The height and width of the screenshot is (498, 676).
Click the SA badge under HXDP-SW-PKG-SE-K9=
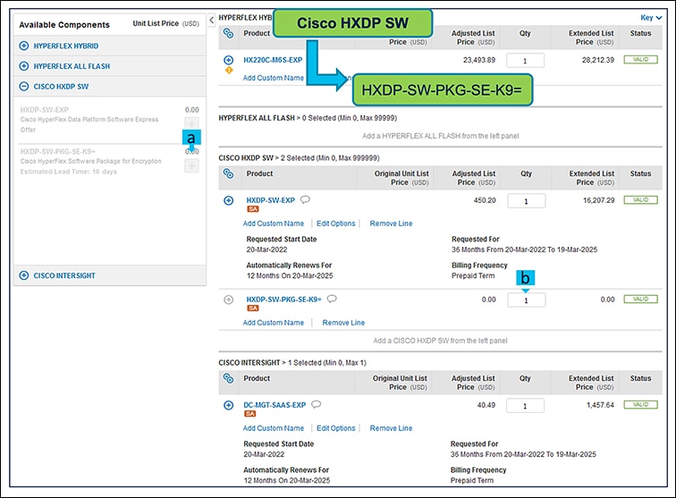pyautogui.click(x=253, y=308)
